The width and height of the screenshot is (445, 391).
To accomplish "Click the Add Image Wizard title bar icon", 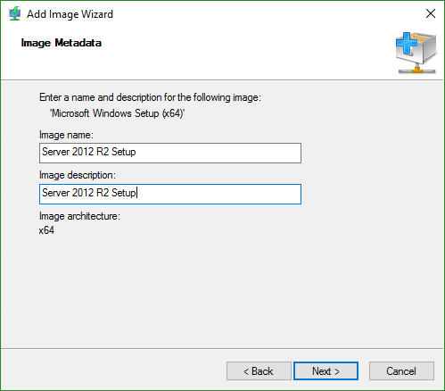I will (x=14, y=13).
